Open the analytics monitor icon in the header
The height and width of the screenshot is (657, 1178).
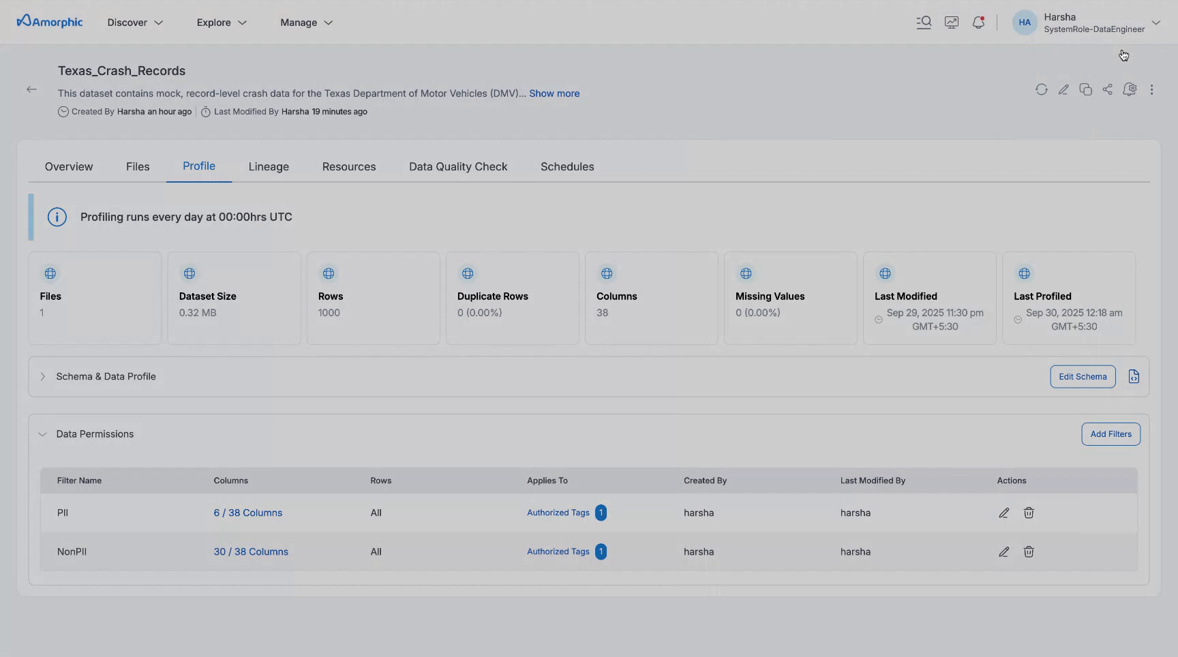pos(952,22)
